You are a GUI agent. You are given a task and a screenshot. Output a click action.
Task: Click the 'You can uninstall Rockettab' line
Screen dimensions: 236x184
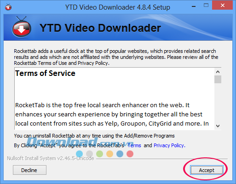pos(94,136)
